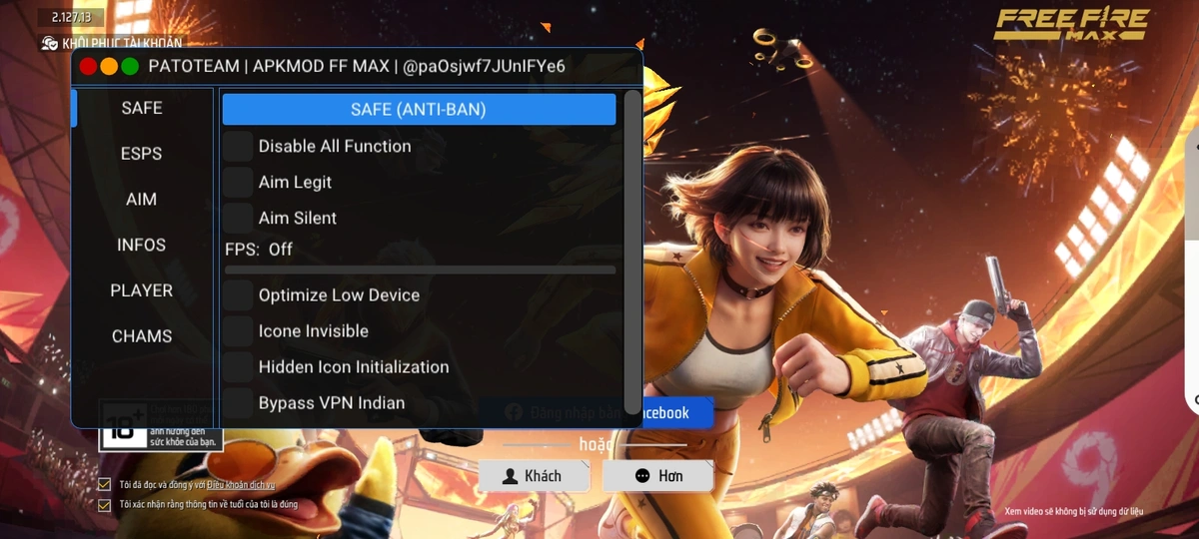1199x539 pixels.
Task: Enable the Aim Silent checkbox
Action: pyautogui.click(x=238, y=218)
